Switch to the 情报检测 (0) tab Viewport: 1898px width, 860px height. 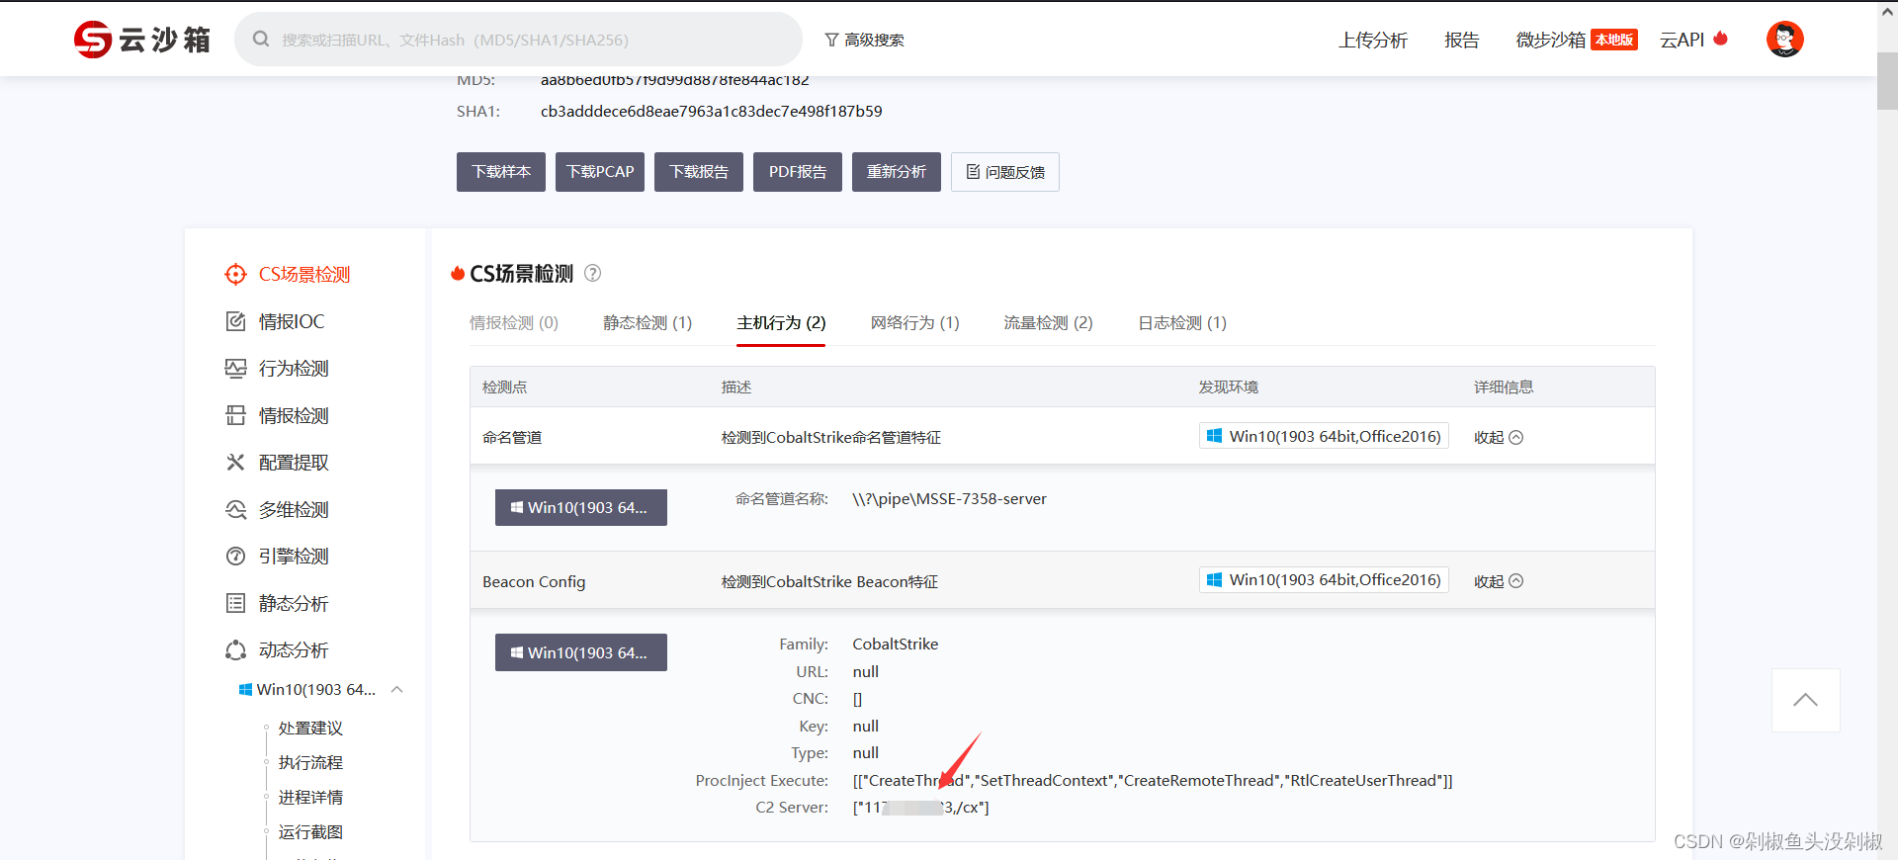coord(514,323)
